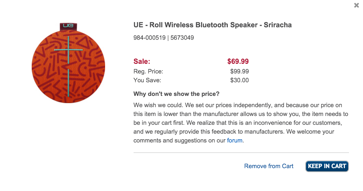Select Remove from Cart
Screen dimensions: 363x191
click(269, 166)
